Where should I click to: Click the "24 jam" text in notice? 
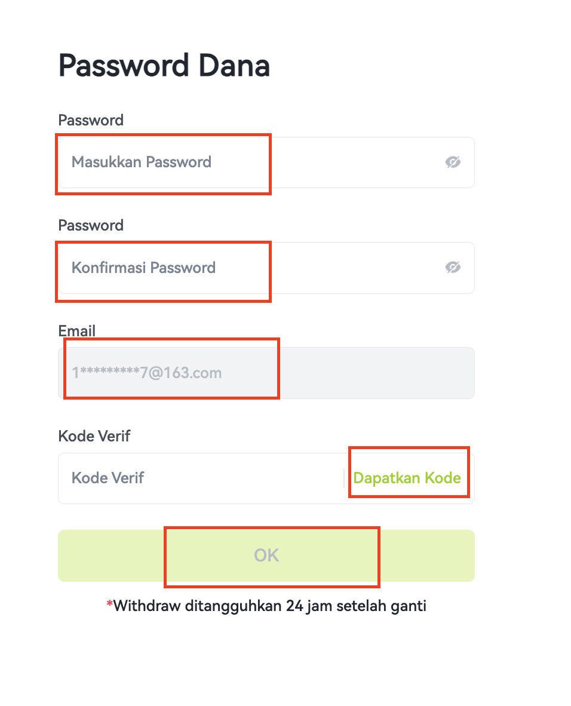pyautogui.click(x=309, y=606)
